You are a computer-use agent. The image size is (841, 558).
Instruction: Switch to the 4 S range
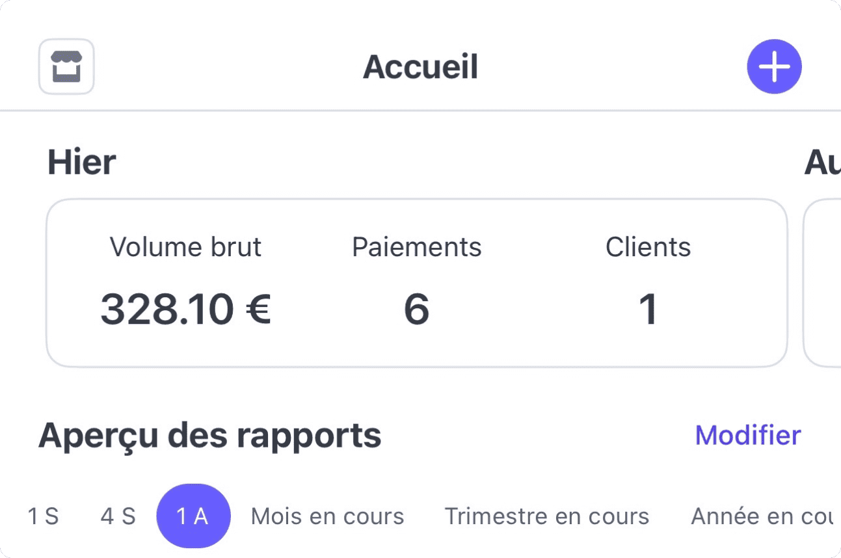click(118, 516)
